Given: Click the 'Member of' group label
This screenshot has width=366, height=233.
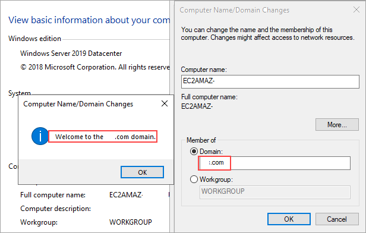Looking at the screenshot, I should point(201,140).
